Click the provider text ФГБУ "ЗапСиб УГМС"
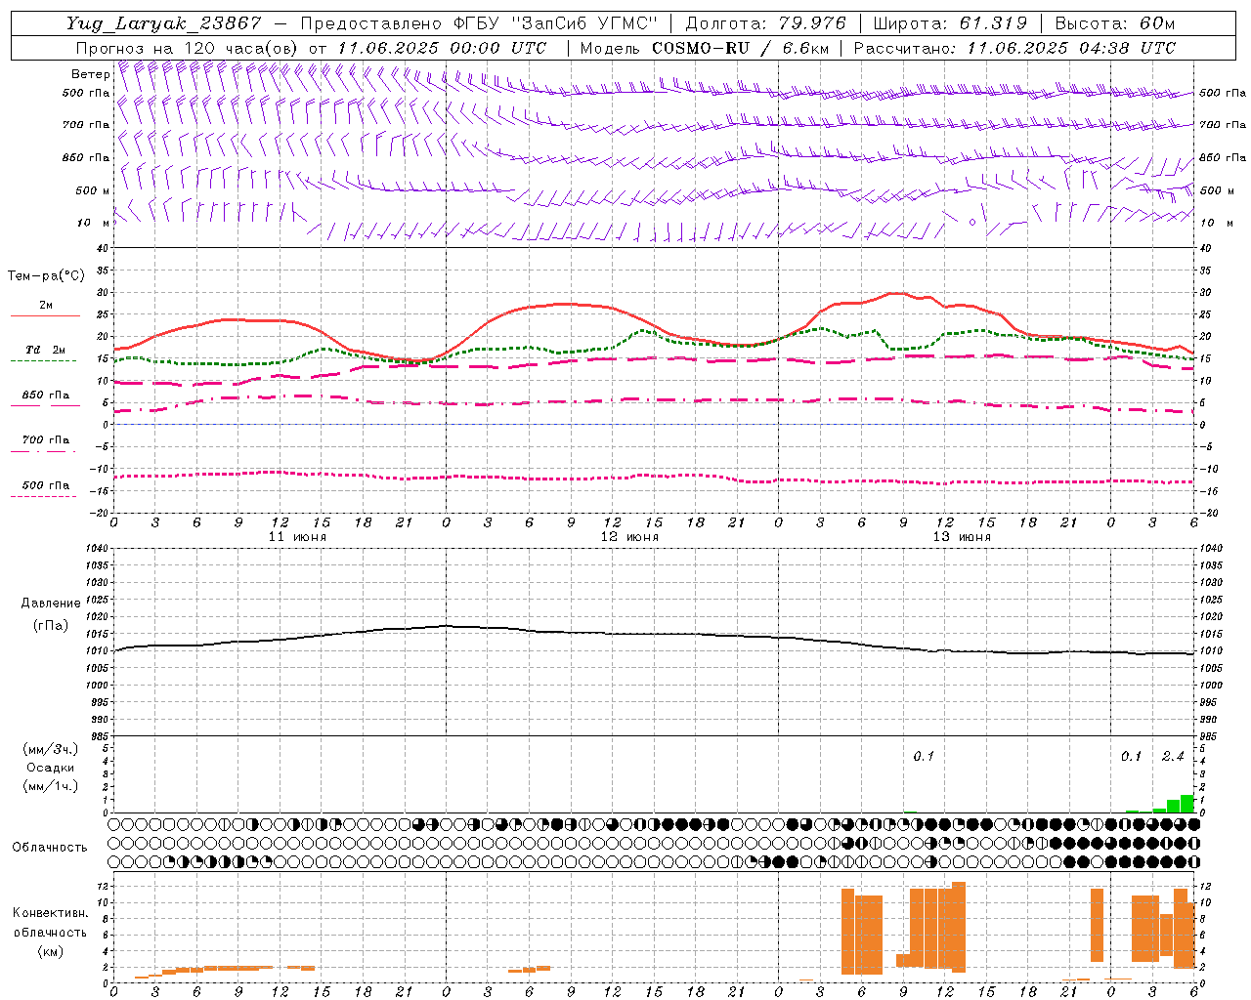 556,23
